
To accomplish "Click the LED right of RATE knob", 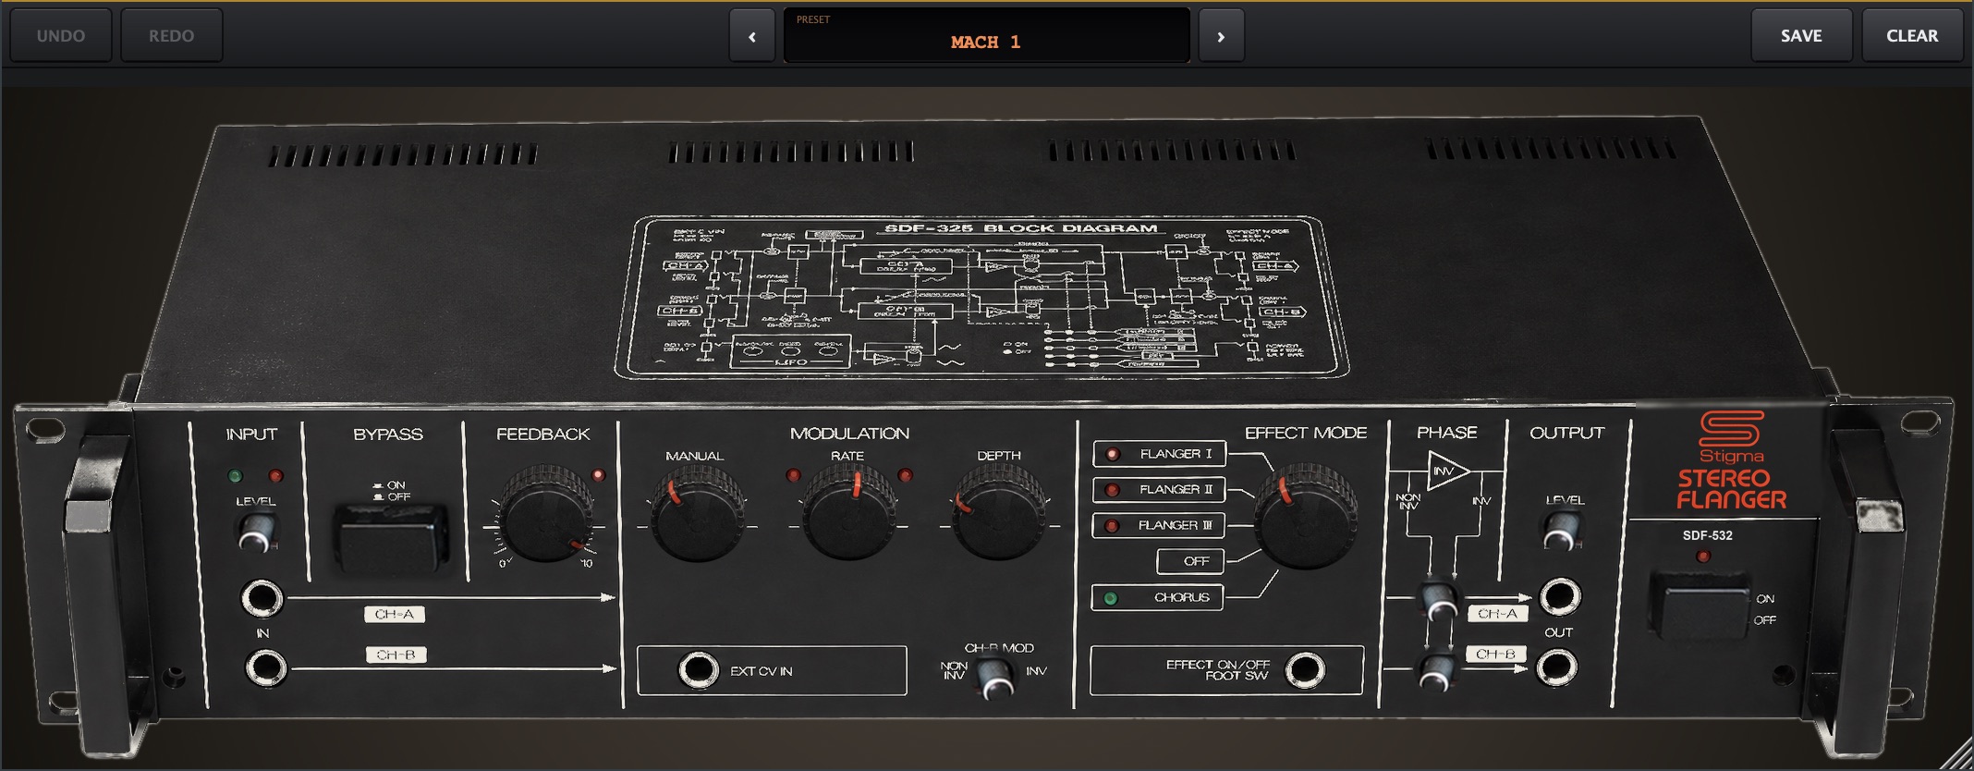I will tap(905, 476).
